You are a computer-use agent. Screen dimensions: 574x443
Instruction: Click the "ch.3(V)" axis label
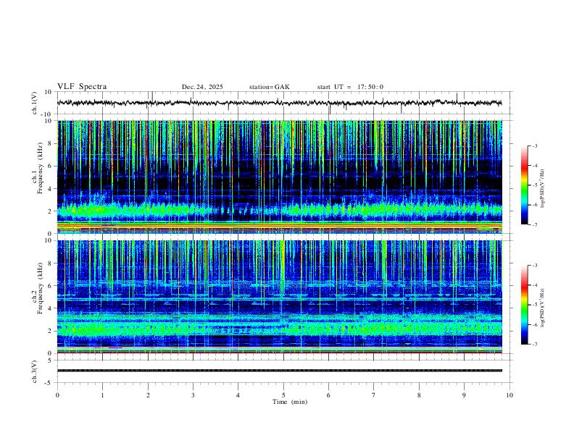(35, 372)
